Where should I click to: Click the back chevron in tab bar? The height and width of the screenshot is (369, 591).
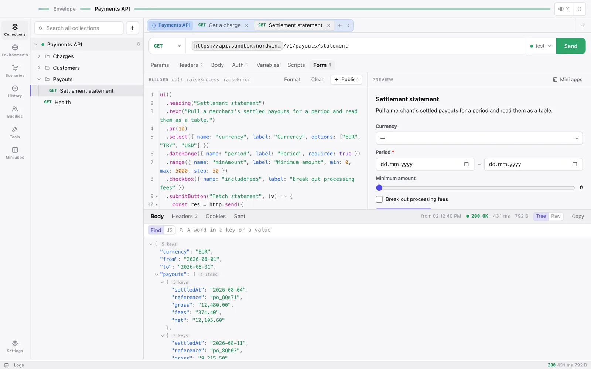coord(348,25)
